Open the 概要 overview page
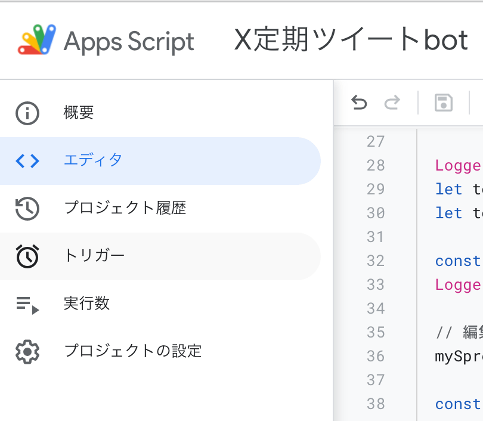483x421 pixels. click(x=160, y=113)
